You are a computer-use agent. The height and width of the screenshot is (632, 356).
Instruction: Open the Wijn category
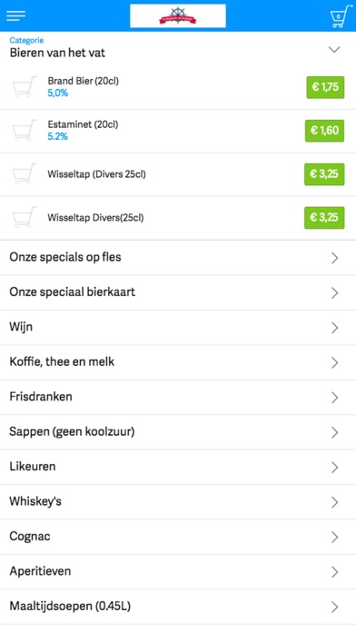pyautogui.click(x=178, y=327)
